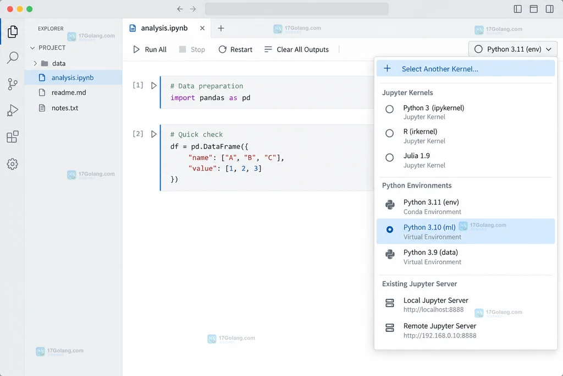
Task: Switch to the analysis.ipynb tab
Action: [x=167, y=28]
